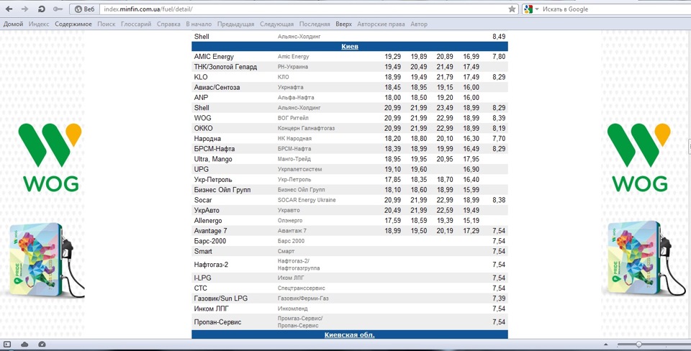
Task: Select the Газовик/Sun LPG station name
Action: pos(221,298)
